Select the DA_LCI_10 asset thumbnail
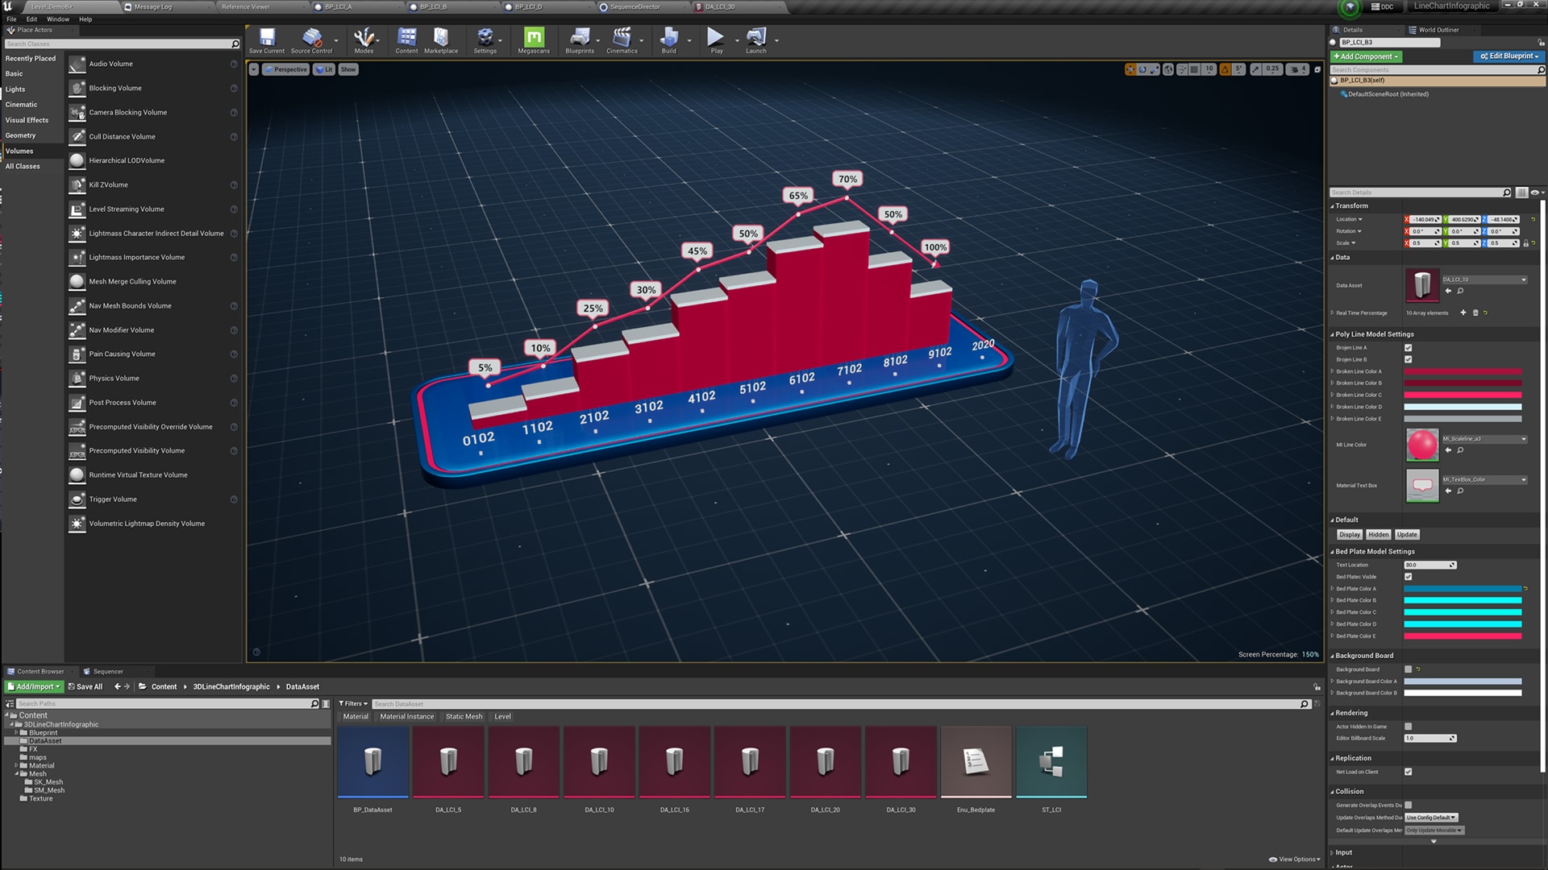 [x=598, y=760]
